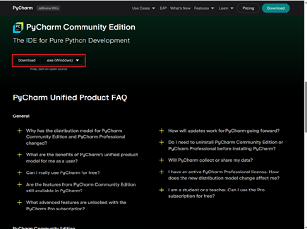Expand 'Will PyCharm collect or share' plus icon

click(162, 160)
